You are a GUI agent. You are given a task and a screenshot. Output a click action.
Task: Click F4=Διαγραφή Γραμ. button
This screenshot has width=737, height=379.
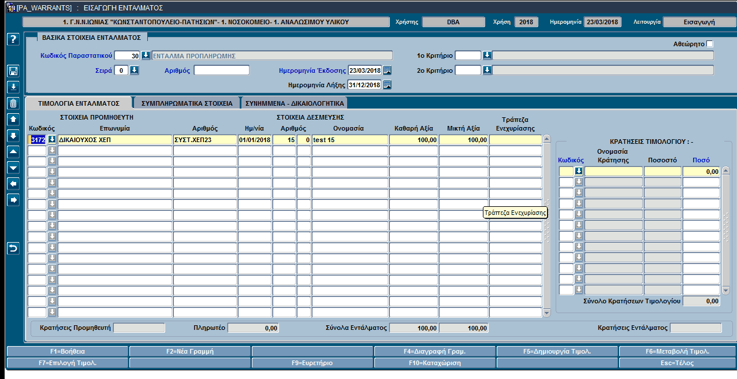point(435,352)
